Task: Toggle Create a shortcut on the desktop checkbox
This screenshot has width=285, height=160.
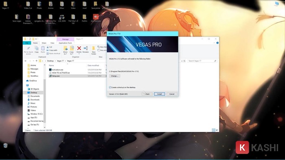Action: coord(110,87)
